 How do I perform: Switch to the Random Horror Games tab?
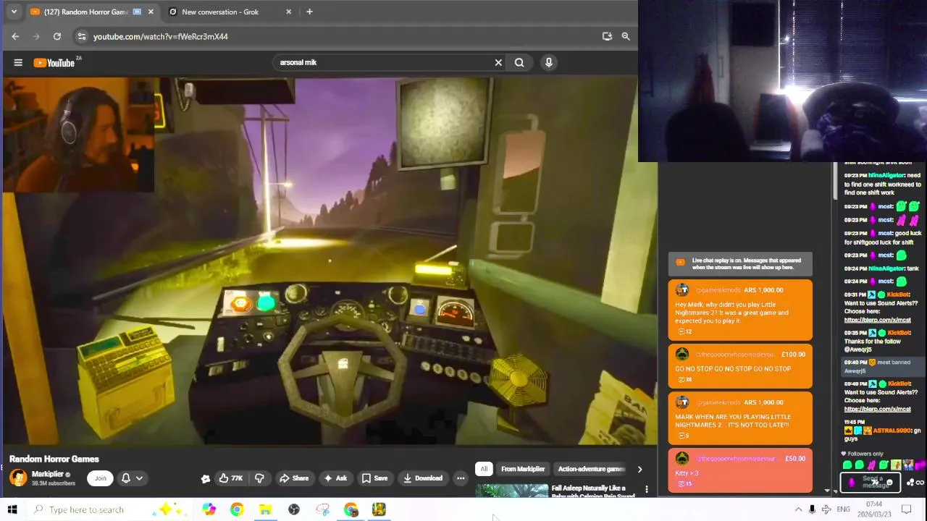pos(87,12)
